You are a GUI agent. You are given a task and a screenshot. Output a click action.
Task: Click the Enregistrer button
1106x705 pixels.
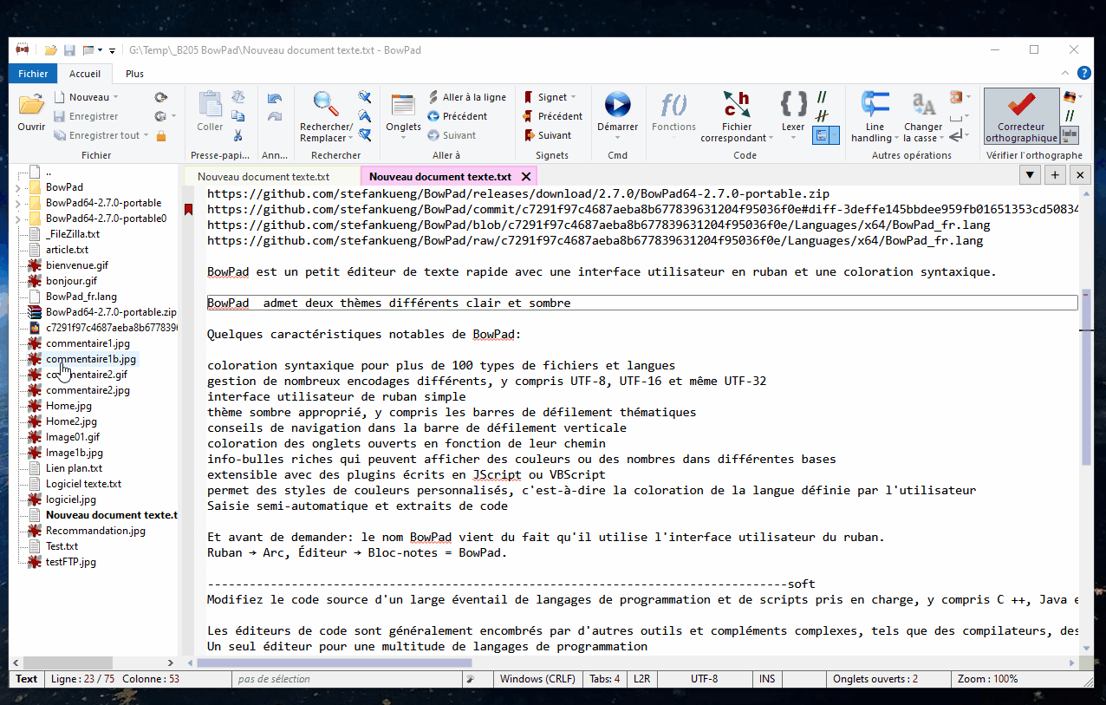click(86, 116)
